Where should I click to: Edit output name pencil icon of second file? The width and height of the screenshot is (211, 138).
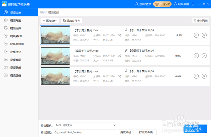click(126, 51)
